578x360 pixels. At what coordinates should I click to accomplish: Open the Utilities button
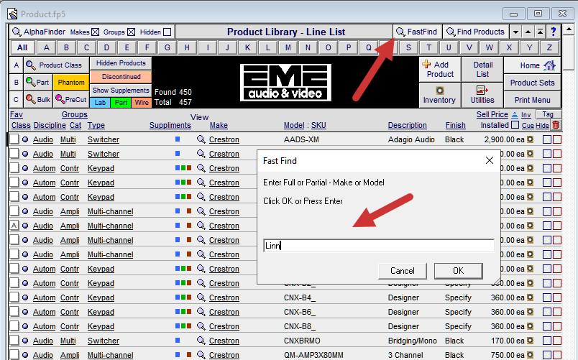click(482, 95)
